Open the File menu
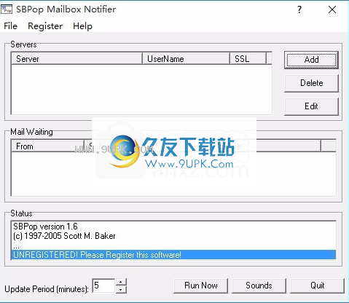This screenshot has height=303, width=349. click(x=10, y=26)
